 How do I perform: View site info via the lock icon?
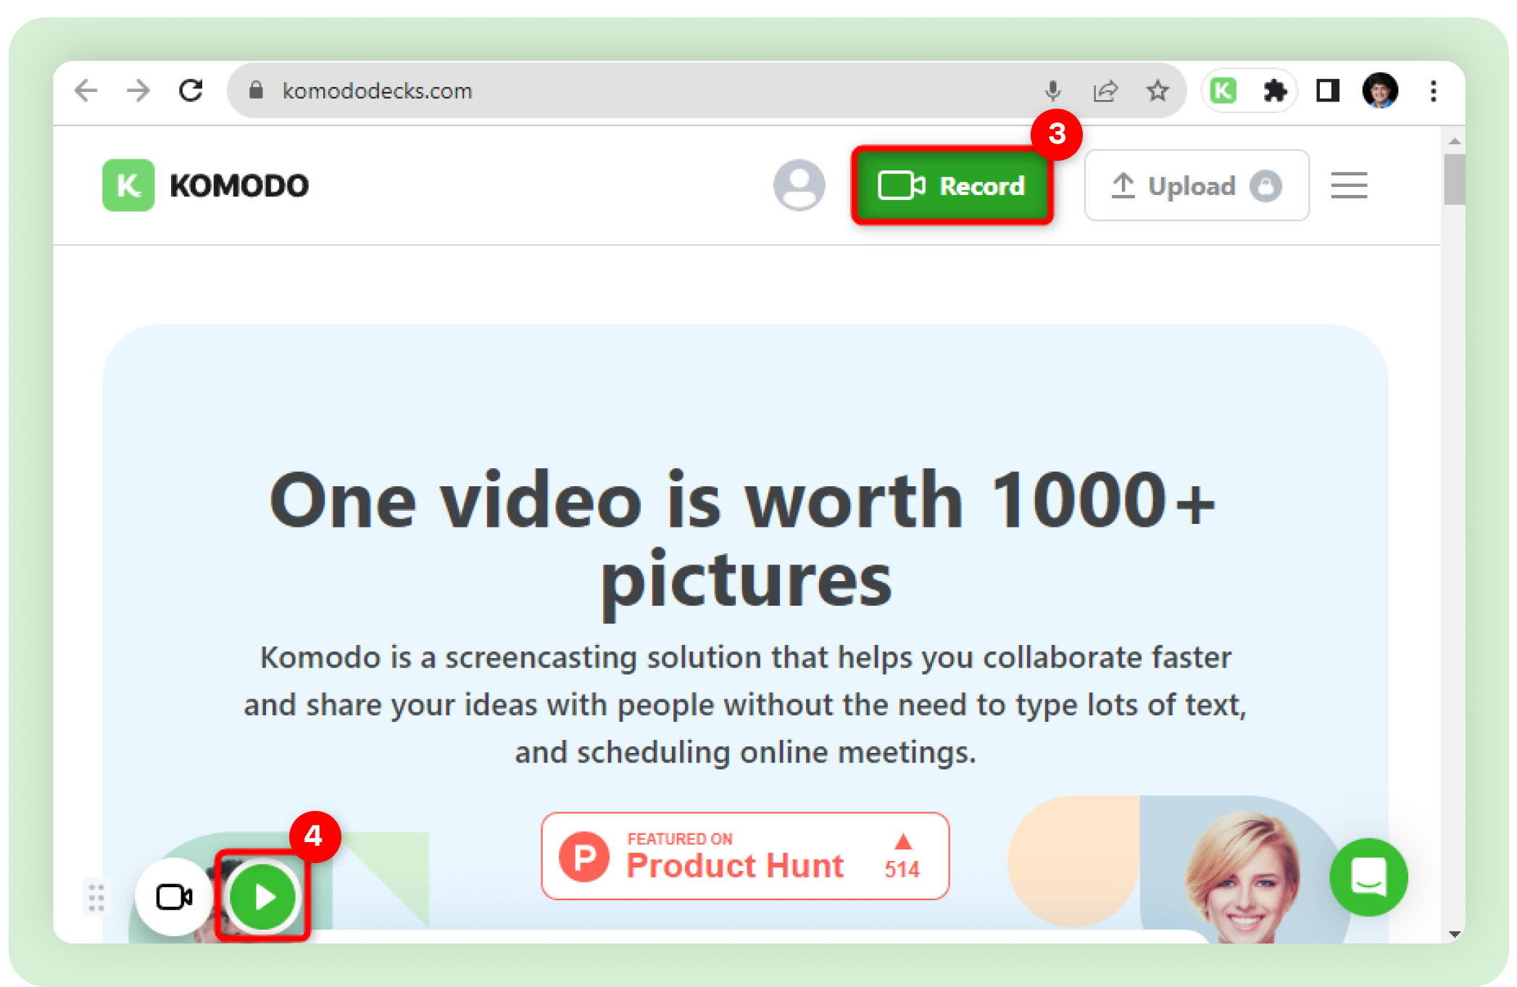[255, 91]
